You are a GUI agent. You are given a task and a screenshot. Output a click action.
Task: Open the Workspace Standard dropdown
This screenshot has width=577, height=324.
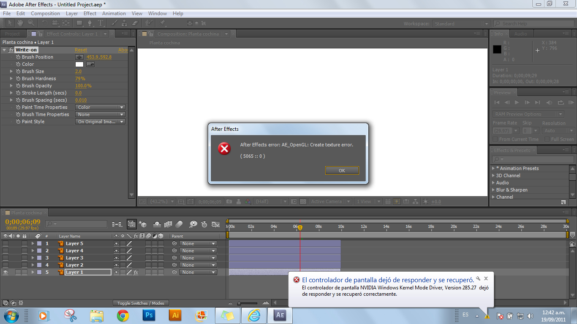(461, 24)
